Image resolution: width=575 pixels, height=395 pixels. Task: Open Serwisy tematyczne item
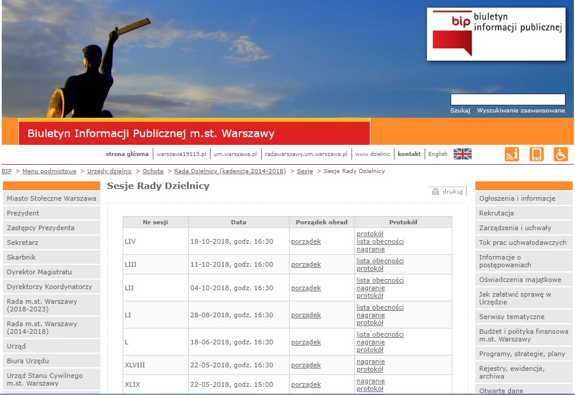[x=524, y=317]
